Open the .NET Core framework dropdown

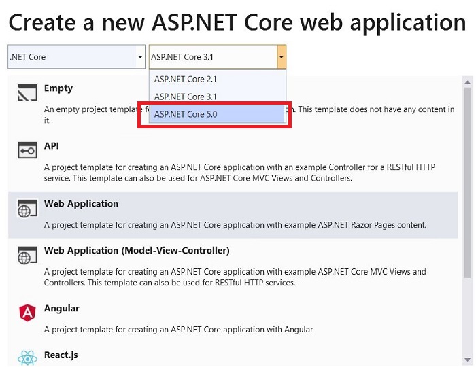(76, 56)
